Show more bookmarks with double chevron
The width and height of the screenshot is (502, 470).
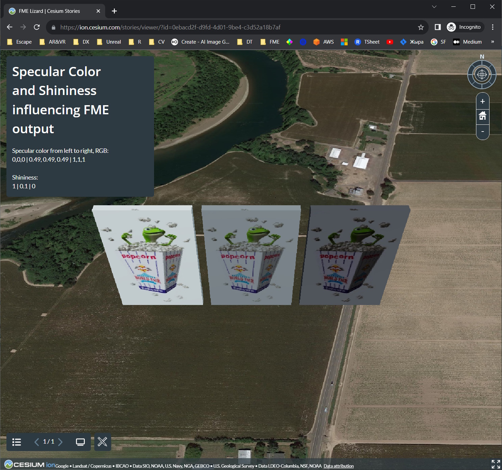tap(493, 42)
